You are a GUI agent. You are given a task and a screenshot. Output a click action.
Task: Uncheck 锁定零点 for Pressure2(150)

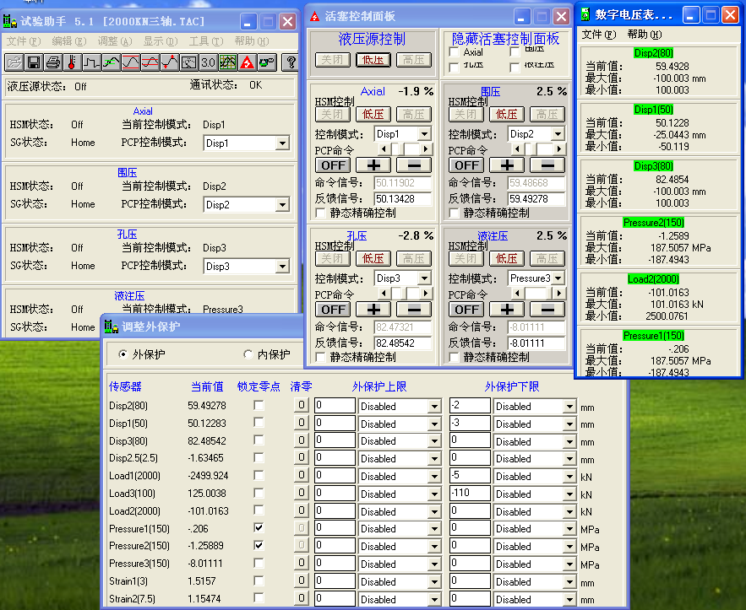click(x=259, y=545)
